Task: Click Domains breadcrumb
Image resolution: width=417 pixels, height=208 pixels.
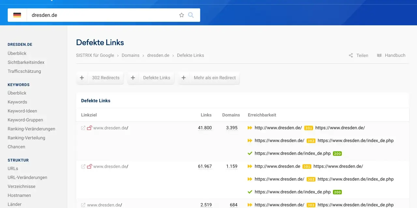Action: coord(131,56)
